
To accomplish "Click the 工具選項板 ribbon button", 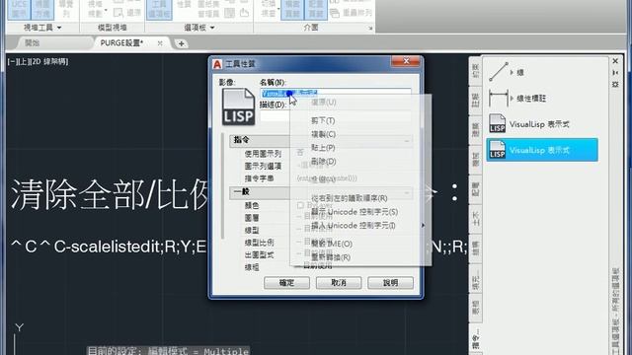I will [x=160, y=9].
